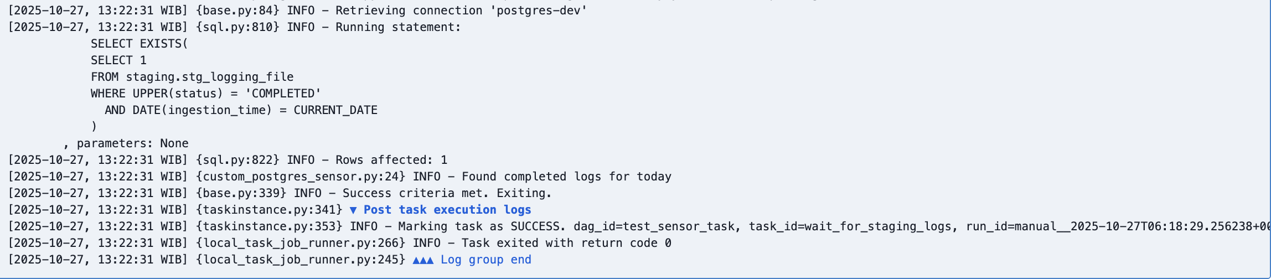
Task: Click the triple triangle icon before Log group end
Action: click(423, 260)
